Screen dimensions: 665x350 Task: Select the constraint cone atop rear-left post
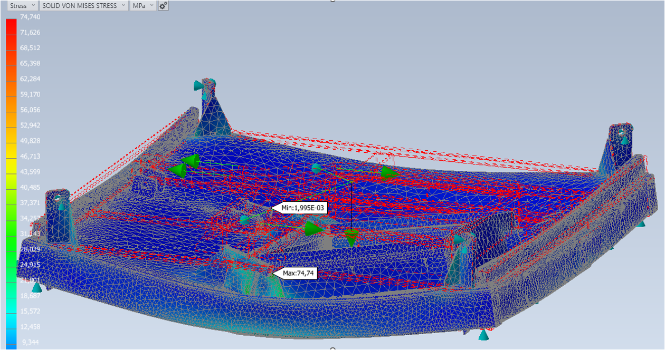click(199, 85)
